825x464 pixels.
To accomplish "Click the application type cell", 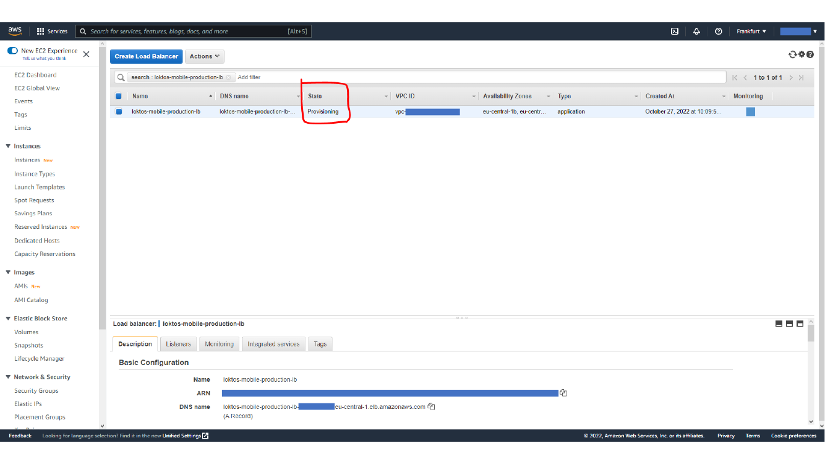I will tap(571, 112).
